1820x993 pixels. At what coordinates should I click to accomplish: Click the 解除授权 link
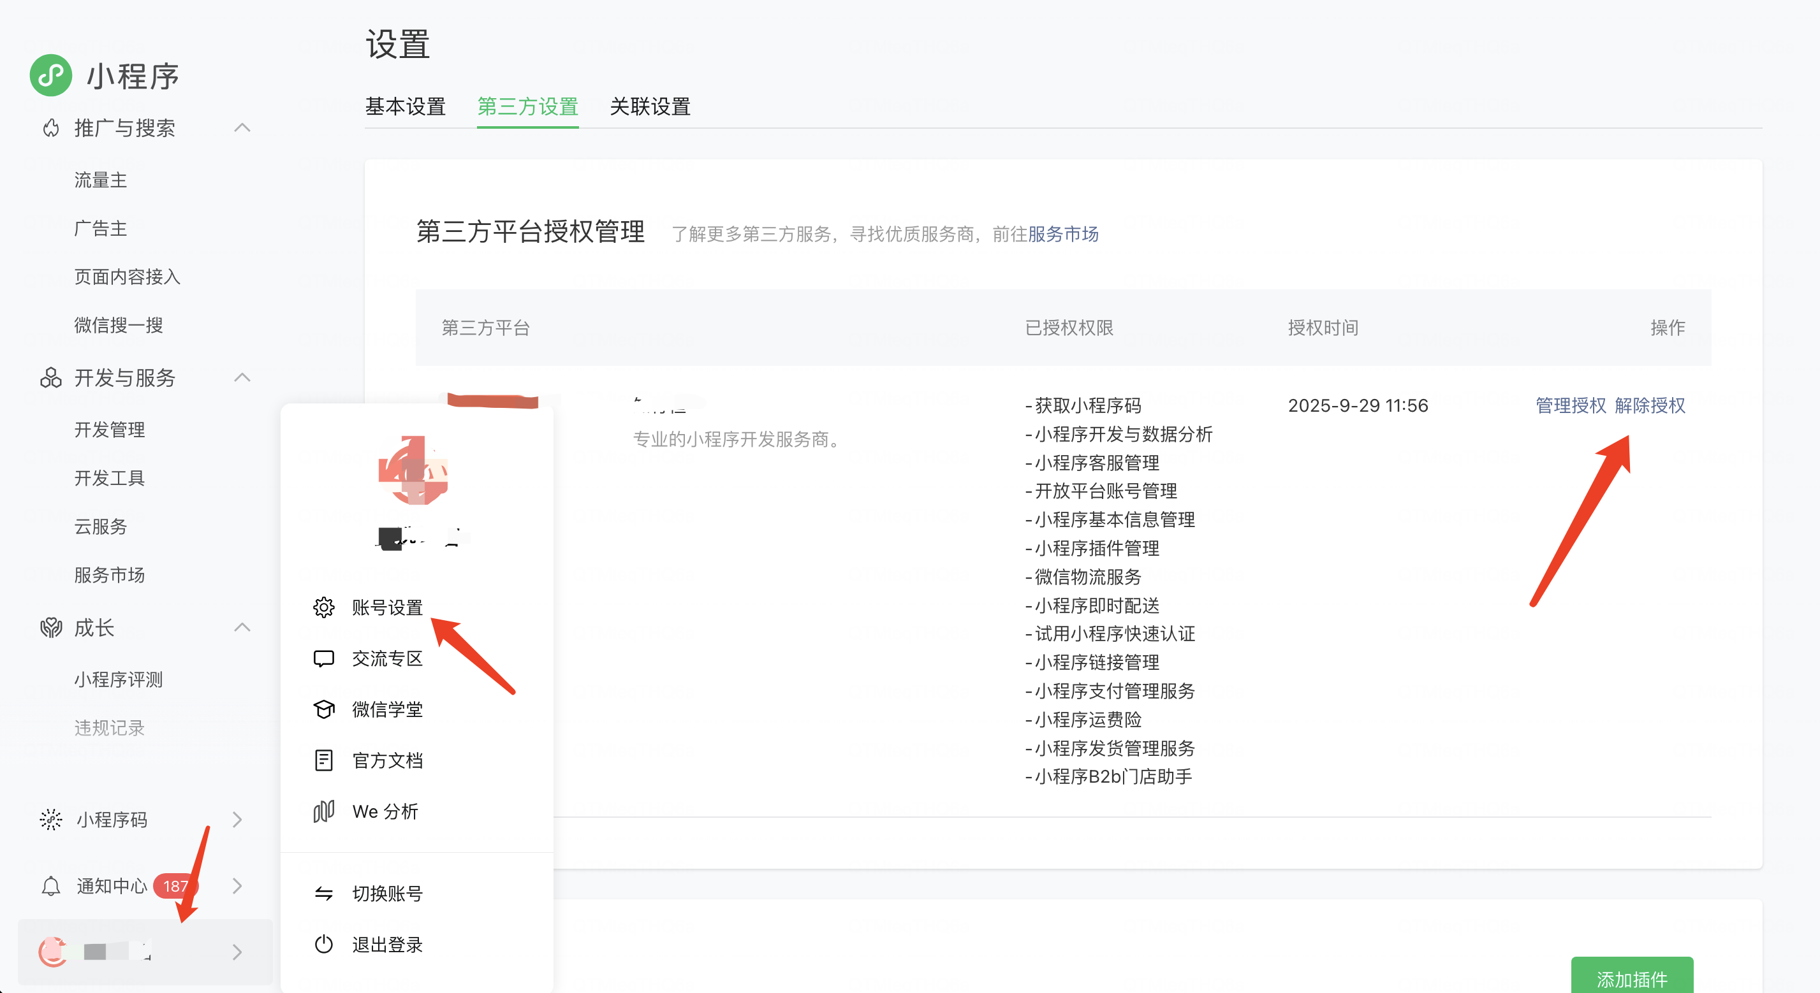[x=1650, y=405]
